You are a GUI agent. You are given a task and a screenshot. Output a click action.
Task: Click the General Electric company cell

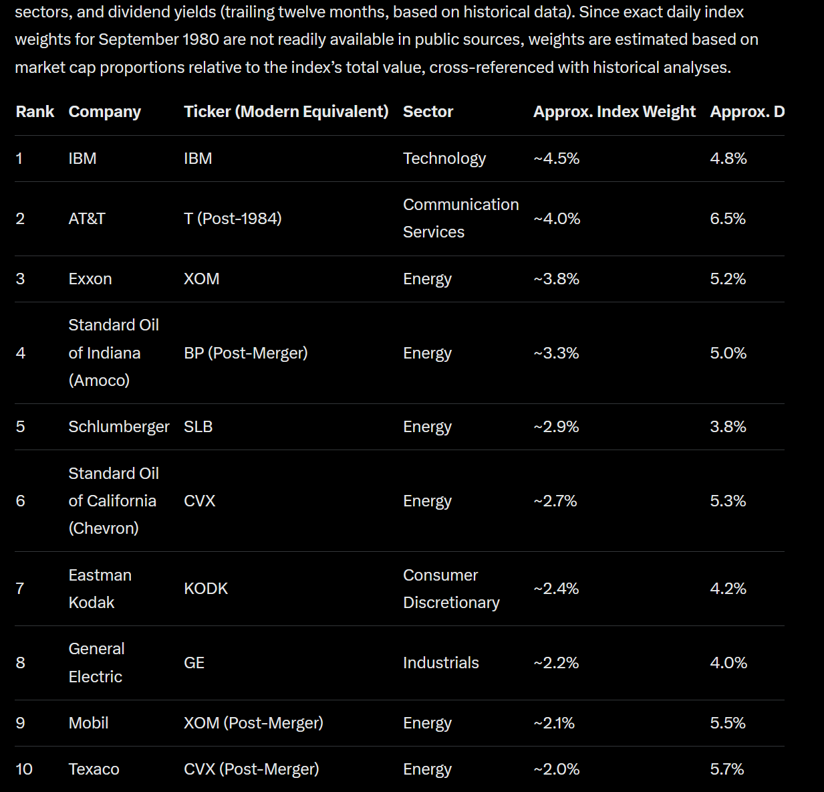coord(96,662)
